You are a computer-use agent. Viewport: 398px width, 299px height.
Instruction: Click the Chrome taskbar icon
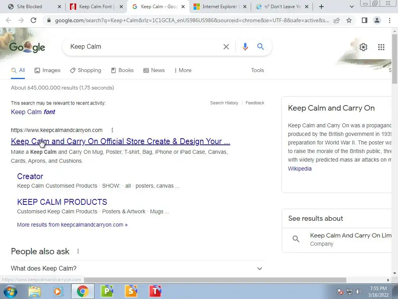click(83, 291)
